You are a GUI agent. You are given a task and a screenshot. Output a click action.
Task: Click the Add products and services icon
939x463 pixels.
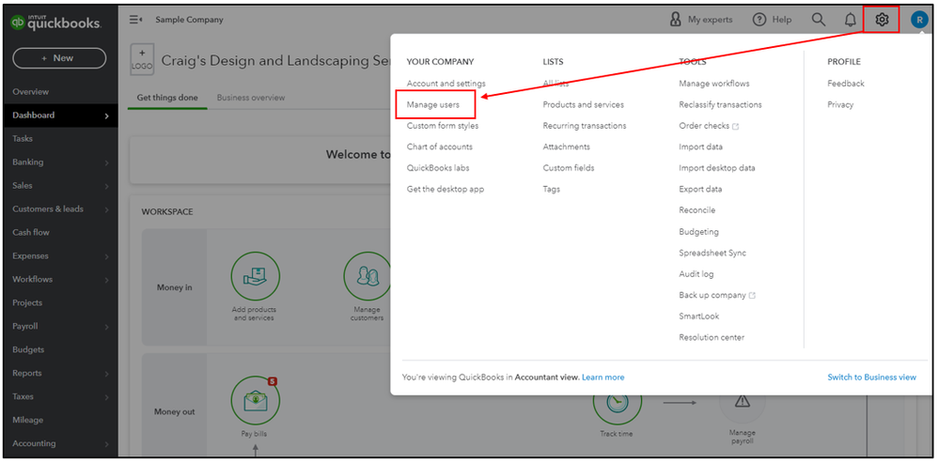pyautogui.click(x=255, y=276)
